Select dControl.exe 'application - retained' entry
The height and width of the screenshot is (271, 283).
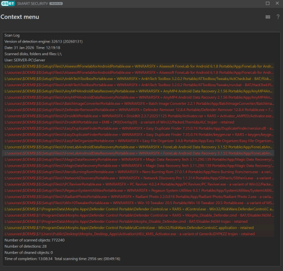[x=139, y=228]
